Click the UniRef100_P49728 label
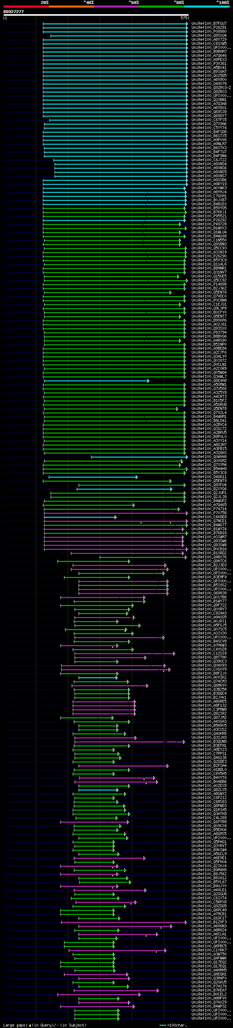This screenshot has width=233, height=1028. 209,224
